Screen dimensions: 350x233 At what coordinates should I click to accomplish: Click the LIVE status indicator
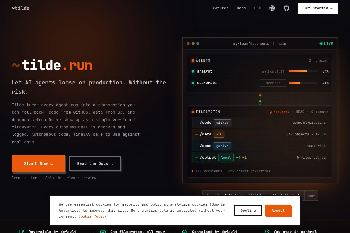326,44
